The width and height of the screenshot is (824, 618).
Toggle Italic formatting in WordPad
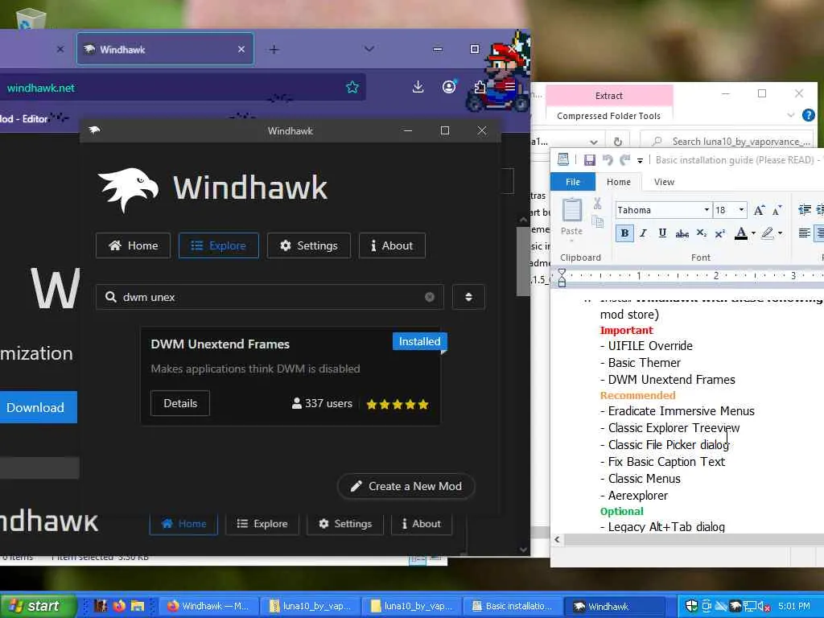[x=643, y=233]
